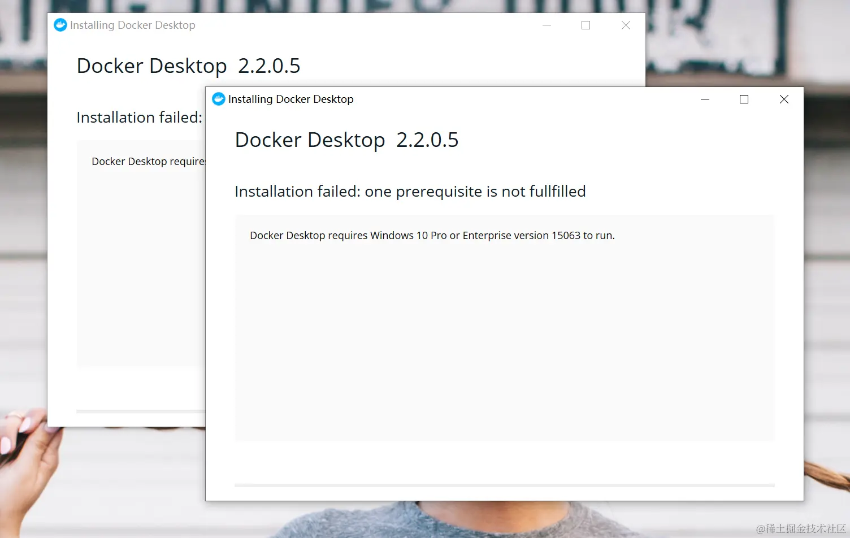This screenshot has width=850, height=538.
Task: Minimize the front Installing Docker Desktop window
Action: [705, 99]
